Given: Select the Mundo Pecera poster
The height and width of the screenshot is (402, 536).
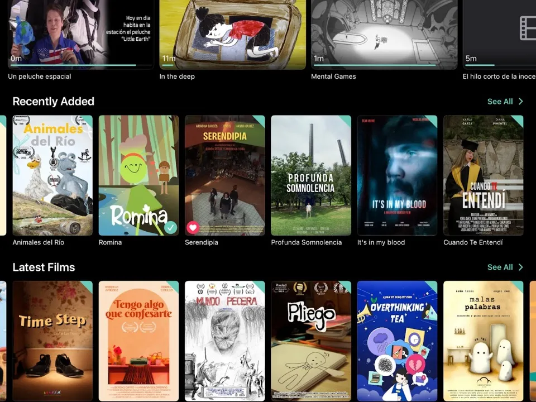Looking at the screenshot, I should click(x=225, y=341).
